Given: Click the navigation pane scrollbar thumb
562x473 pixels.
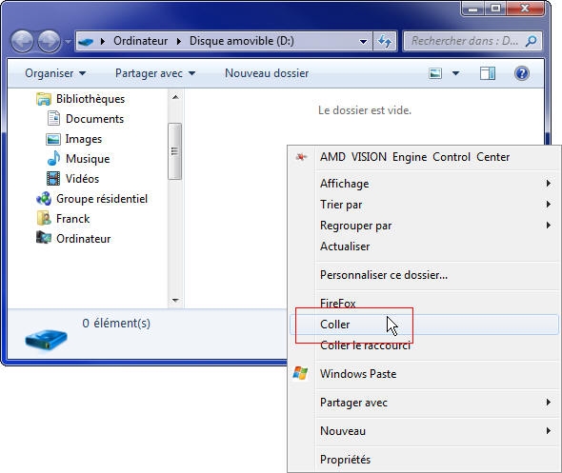Looking at the screenshot, I should (x=175, y=151).
